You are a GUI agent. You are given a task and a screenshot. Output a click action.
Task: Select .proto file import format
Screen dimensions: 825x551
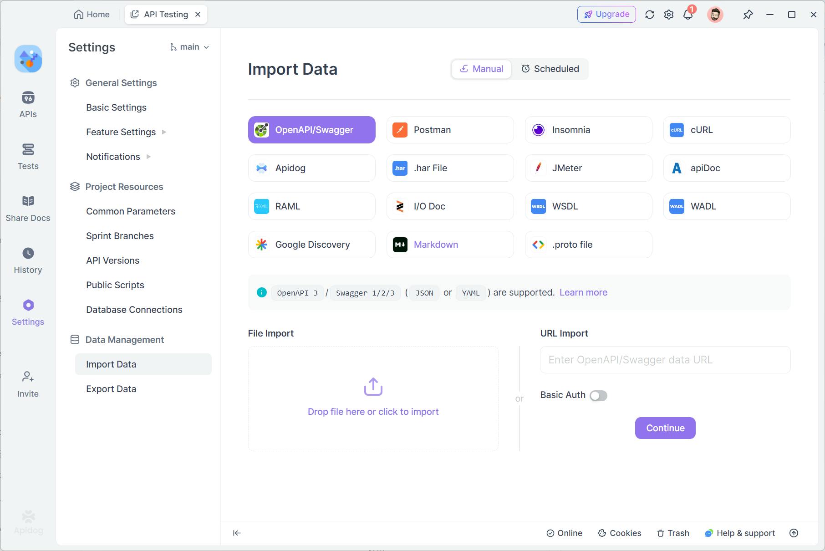click(x=589, y=245)
